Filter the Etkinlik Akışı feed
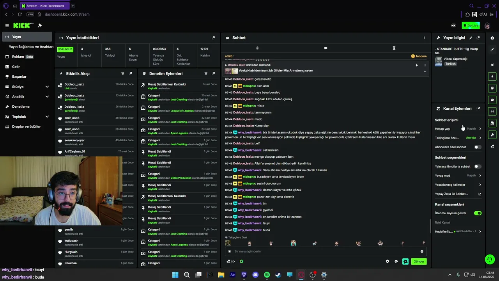This screenshot has height=281, width=499. tap(123, 73)
